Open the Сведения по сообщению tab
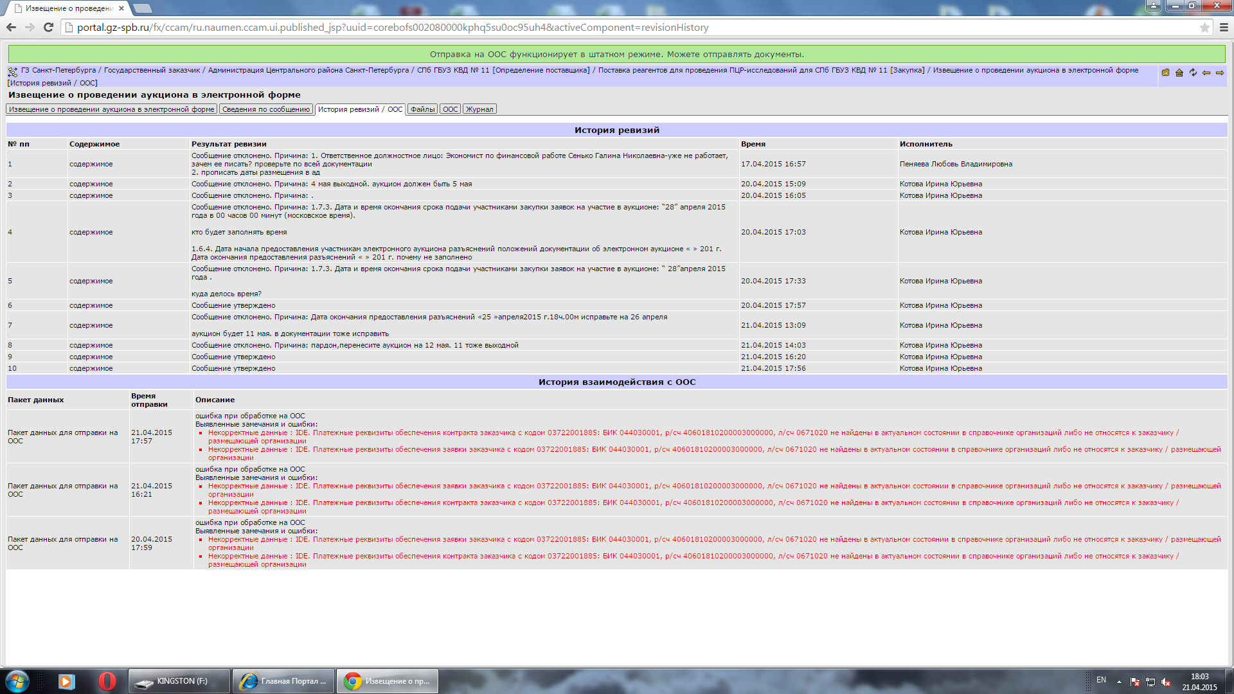This screenshot has width=1234, height=694. point(266,109)
